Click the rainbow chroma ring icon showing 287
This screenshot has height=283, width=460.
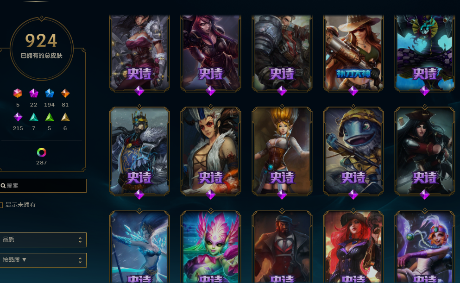(x=41, y=152)
